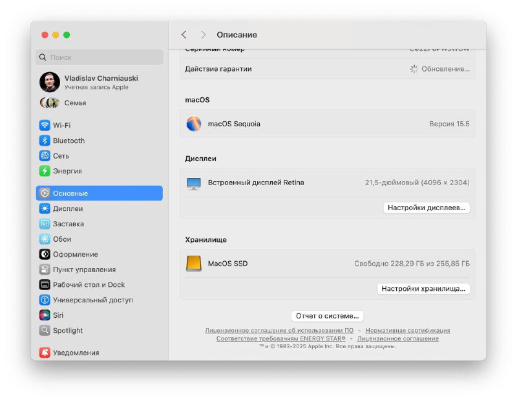Click the Bluetooth icon in sidebar
The height and width of the screenshot is (401, 517).
45,141
